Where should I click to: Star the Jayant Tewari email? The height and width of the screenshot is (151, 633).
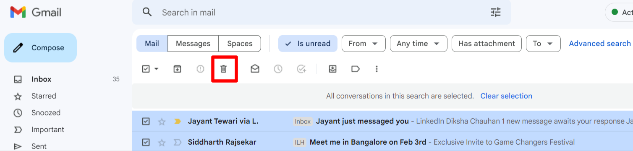[x=162, y=122]
